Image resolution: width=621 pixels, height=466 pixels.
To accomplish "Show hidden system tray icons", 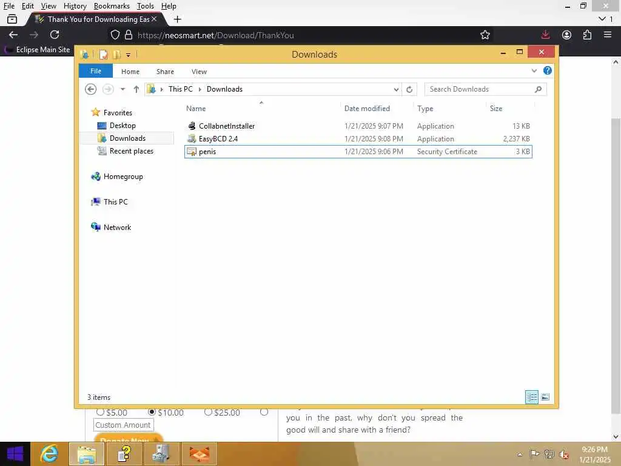I will [x=520, y=454].
